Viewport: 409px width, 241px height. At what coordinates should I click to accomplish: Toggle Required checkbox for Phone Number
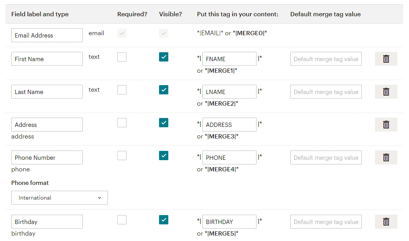122,156
